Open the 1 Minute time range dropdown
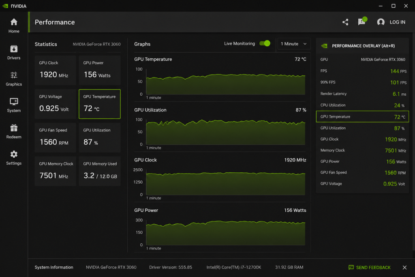The height and width of the screenshot is (277, 415). point(293,44)
